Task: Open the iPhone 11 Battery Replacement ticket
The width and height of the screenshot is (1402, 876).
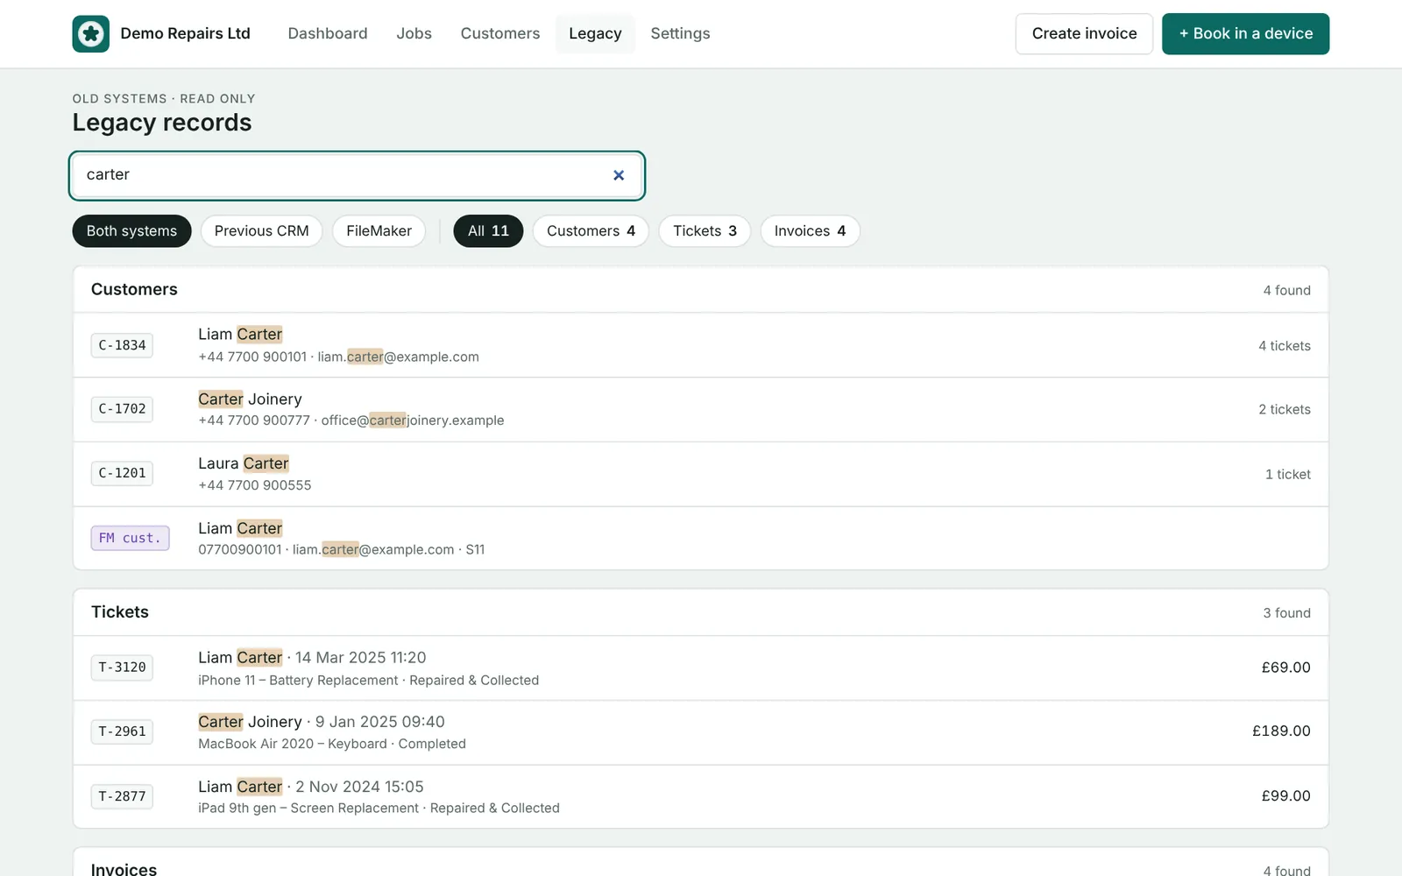Action: coord(700,668)
